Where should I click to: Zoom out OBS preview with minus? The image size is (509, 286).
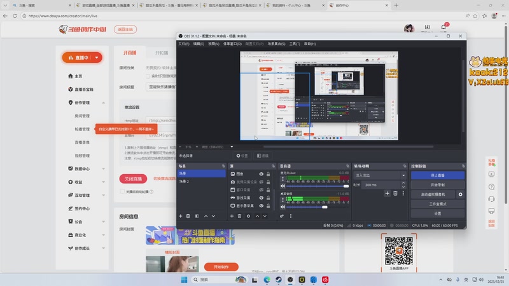click(181, 147)
